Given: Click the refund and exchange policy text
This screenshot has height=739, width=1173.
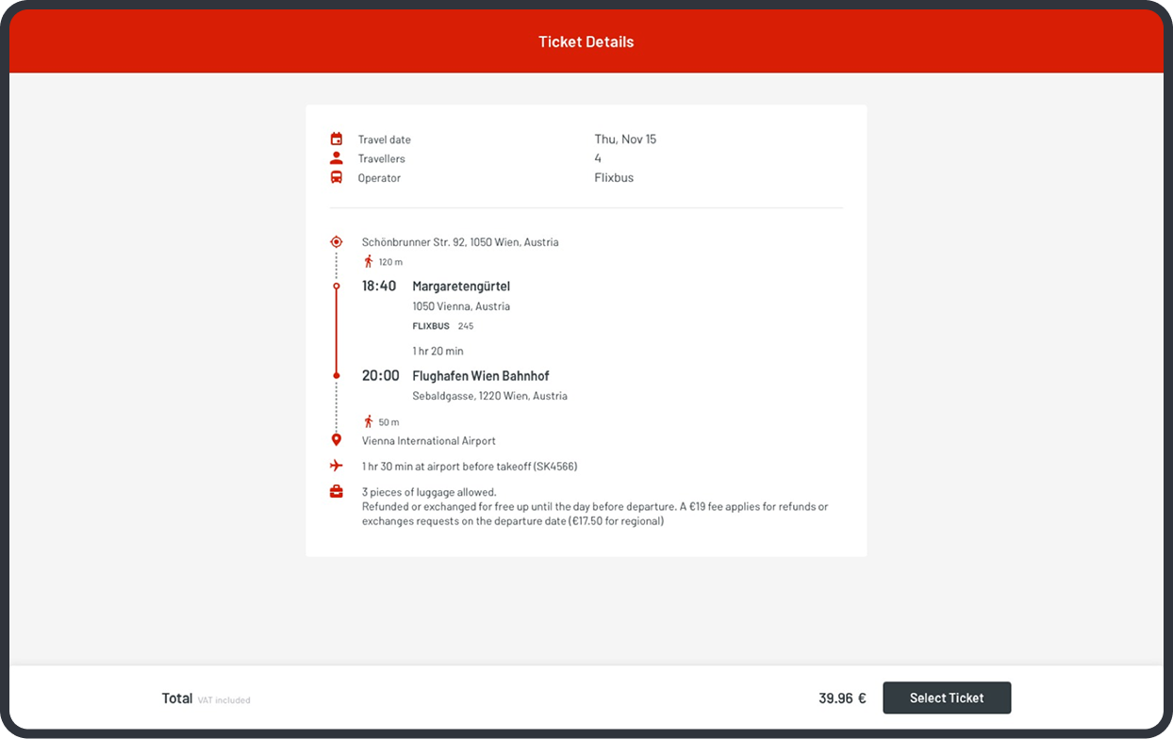Looking at the screenshot, I should tap(594, 514).
